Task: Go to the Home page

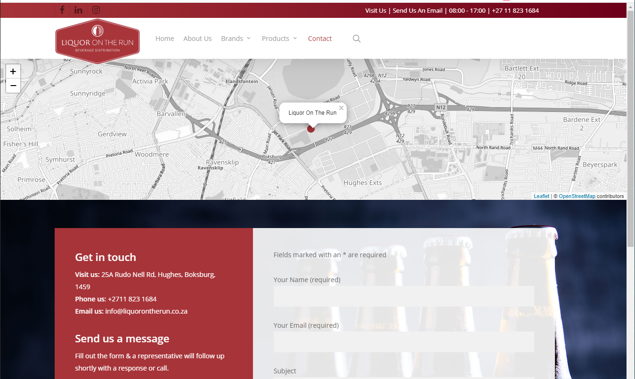Action: pos(165,39)
